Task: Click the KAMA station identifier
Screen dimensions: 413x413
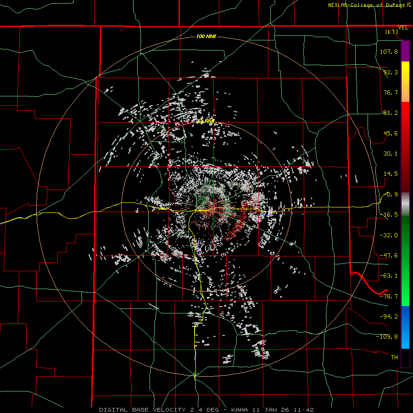Action: [x=240, y=410]
